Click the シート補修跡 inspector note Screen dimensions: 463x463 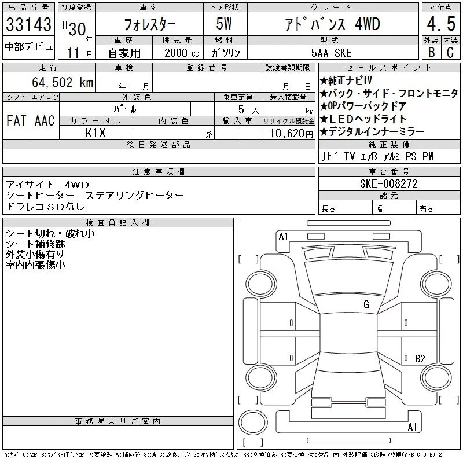(35, 244)
